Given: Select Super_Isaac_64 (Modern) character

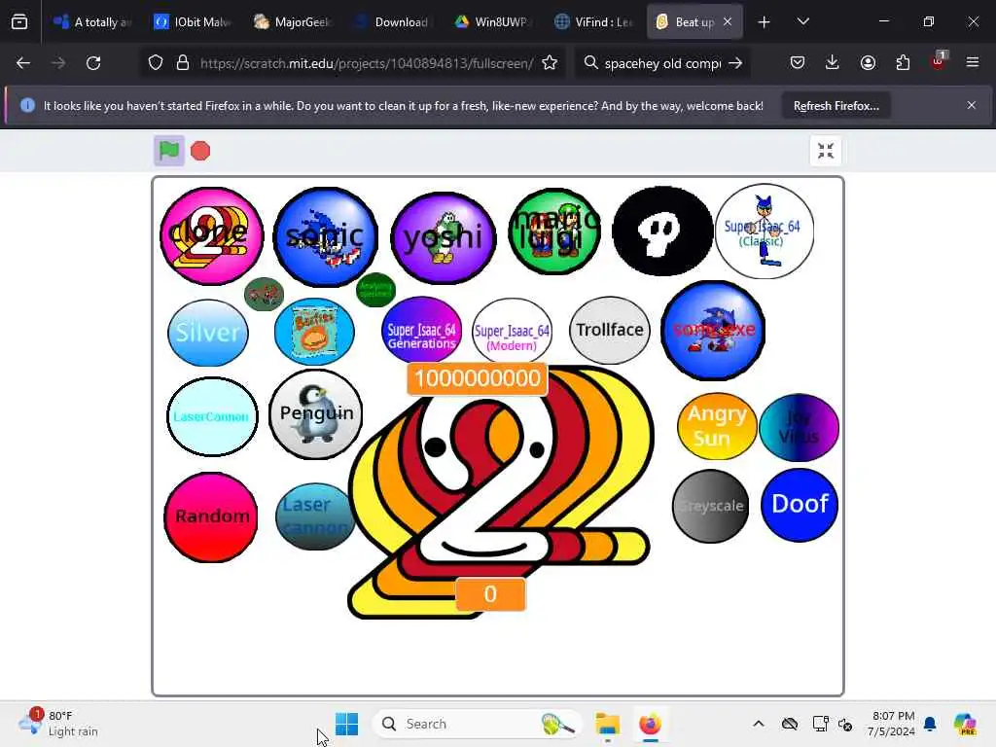Looking at the screenshot, I should (512, 331).
